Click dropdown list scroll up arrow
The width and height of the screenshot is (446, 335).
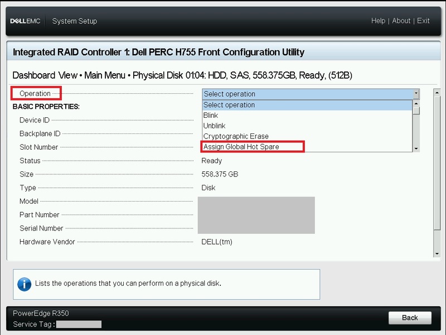pyautogui.click(x=416, y=103)
